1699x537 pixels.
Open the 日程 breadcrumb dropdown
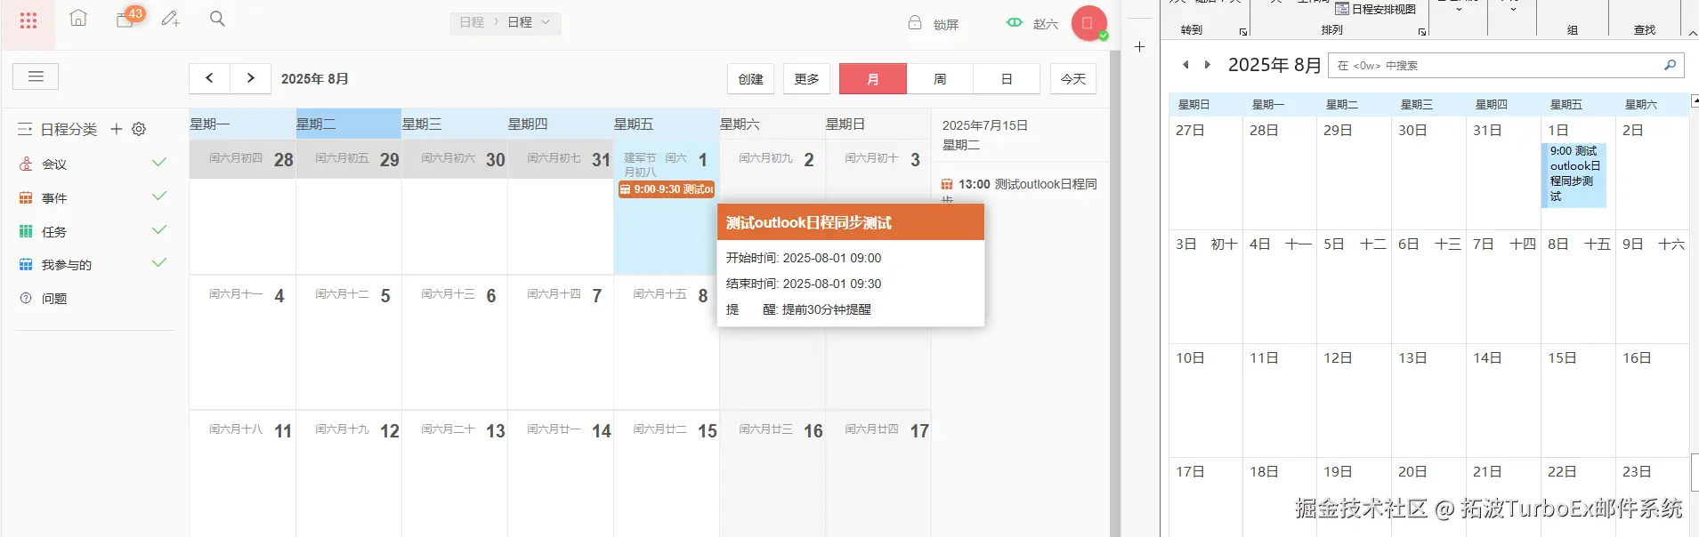530,22
